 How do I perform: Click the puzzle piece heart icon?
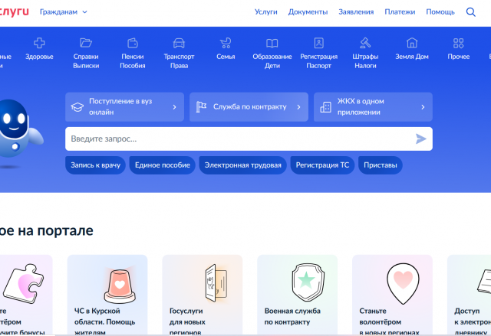point(24,283)
